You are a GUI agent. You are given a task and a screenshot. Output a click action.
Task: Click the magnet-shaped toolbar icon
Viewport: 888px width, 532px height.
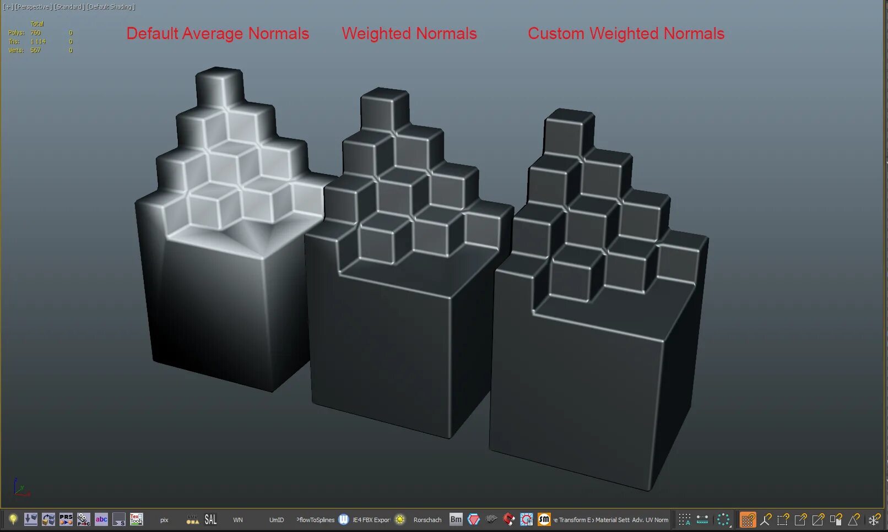tap(508, 519)
